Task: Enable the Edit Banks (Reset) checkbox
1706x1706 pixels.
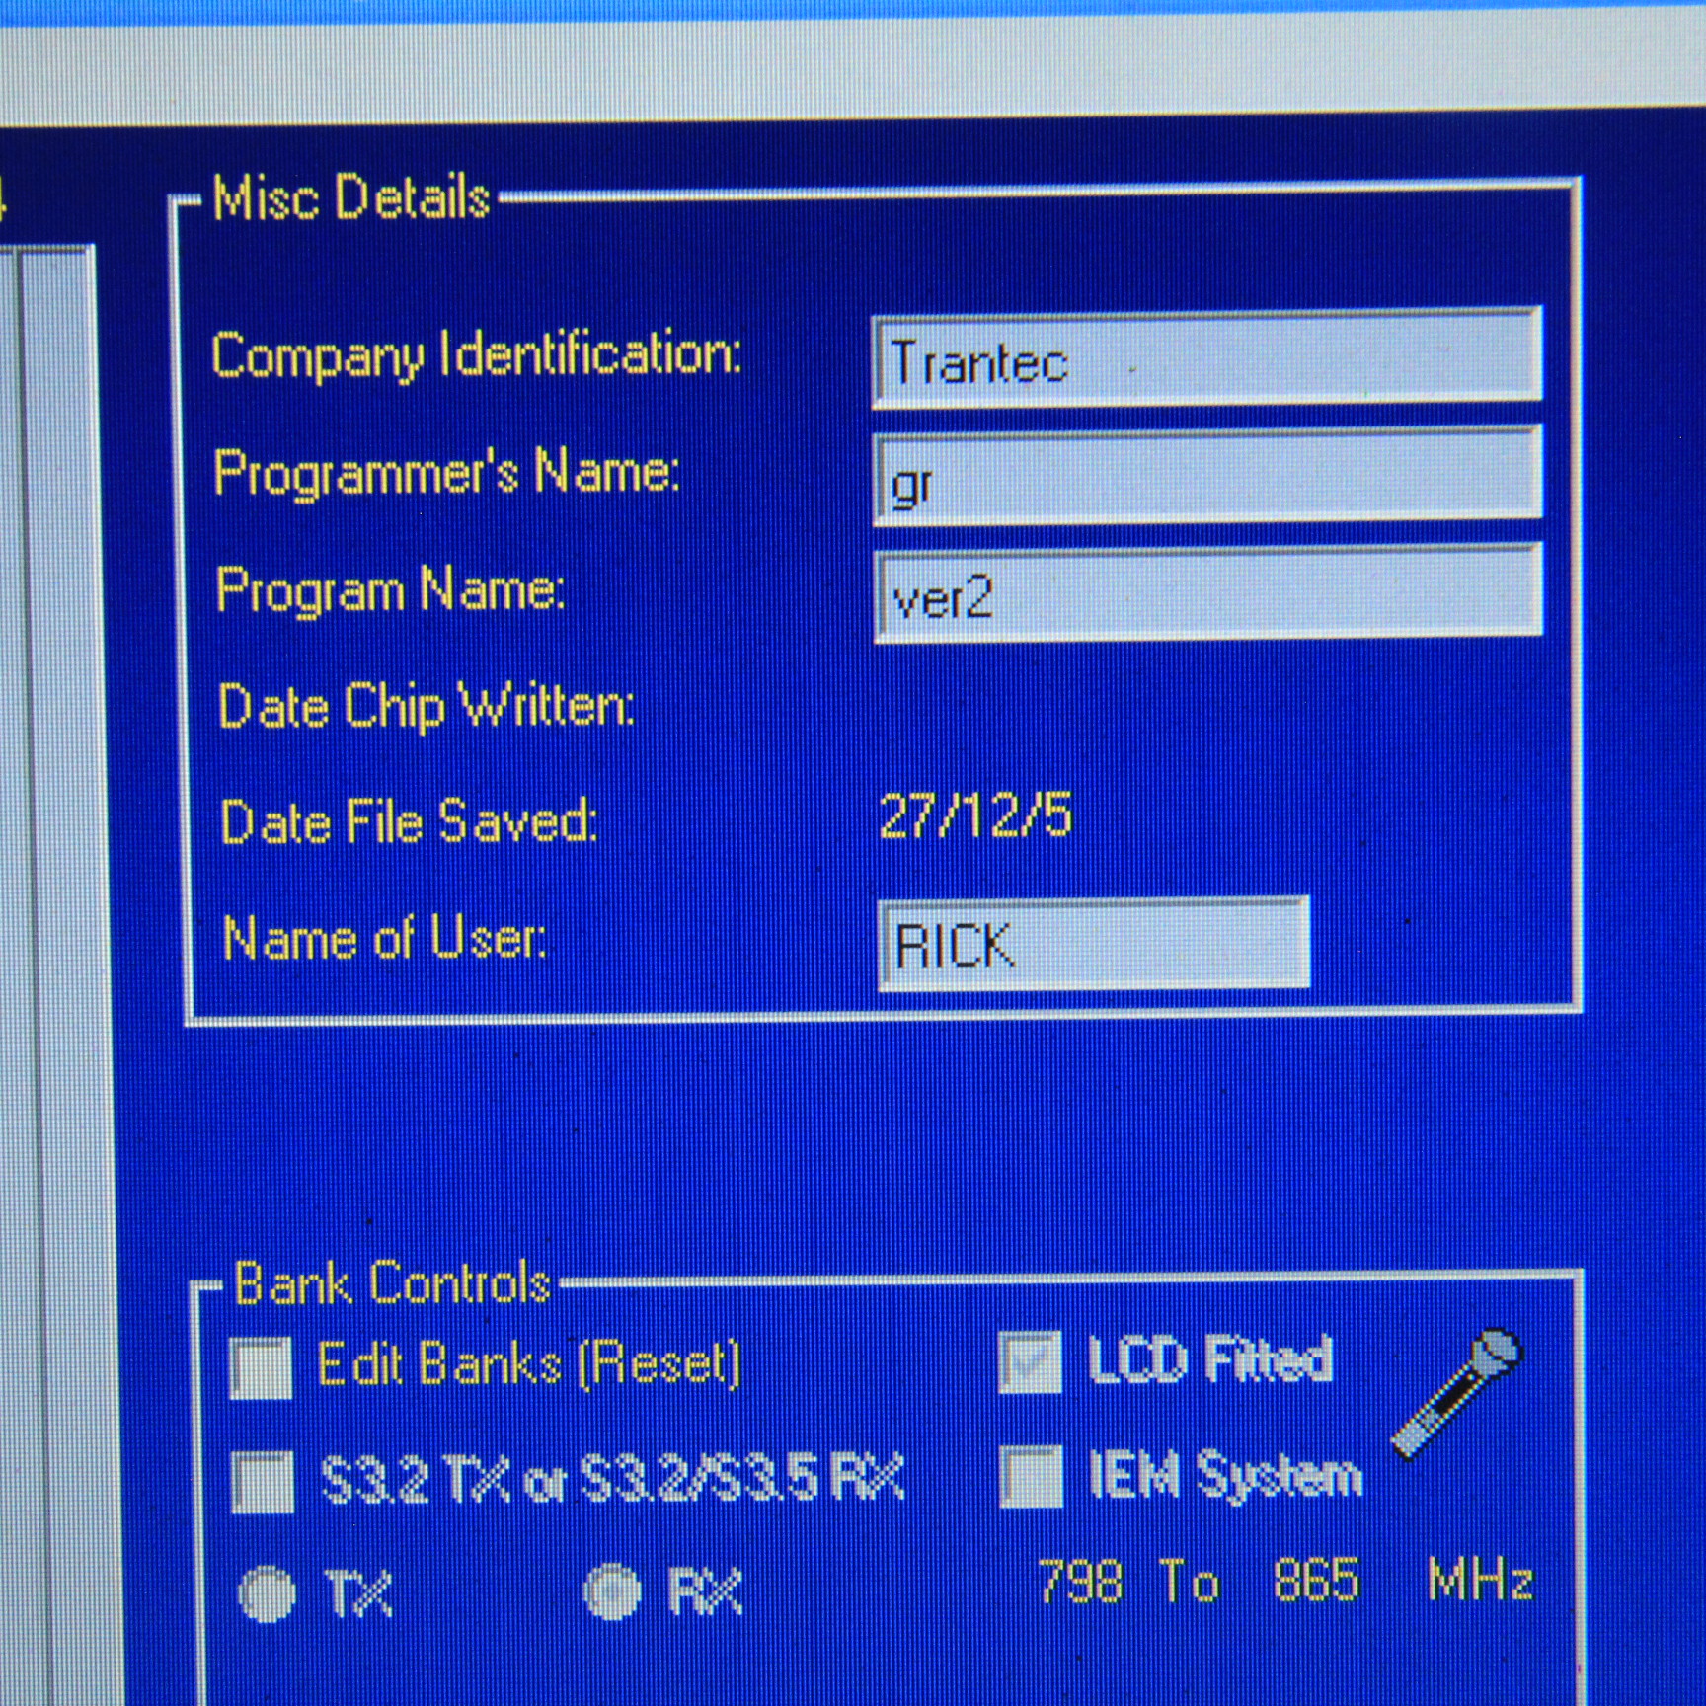Action: (x=261, y=1367)
